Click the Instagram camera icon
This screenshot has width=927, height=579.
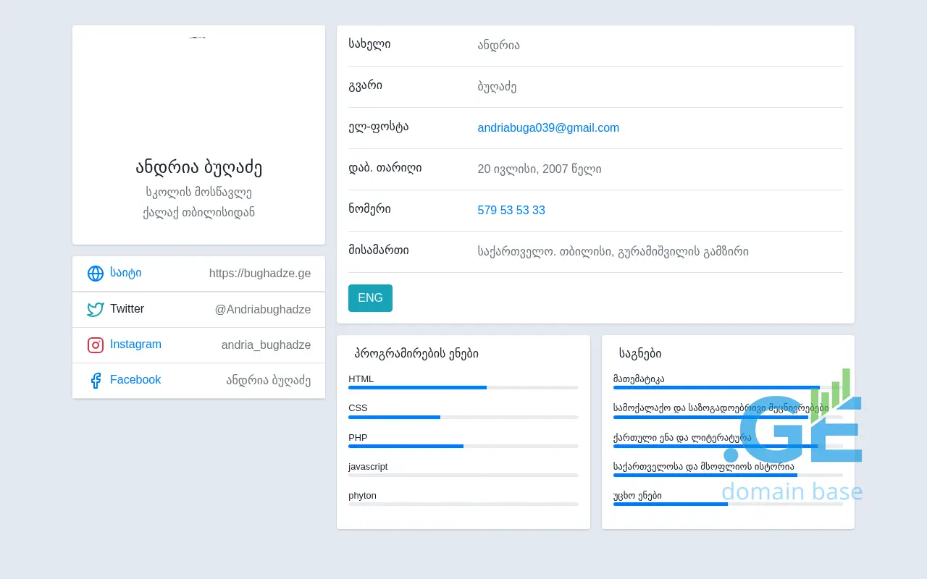tap(96, 345)
